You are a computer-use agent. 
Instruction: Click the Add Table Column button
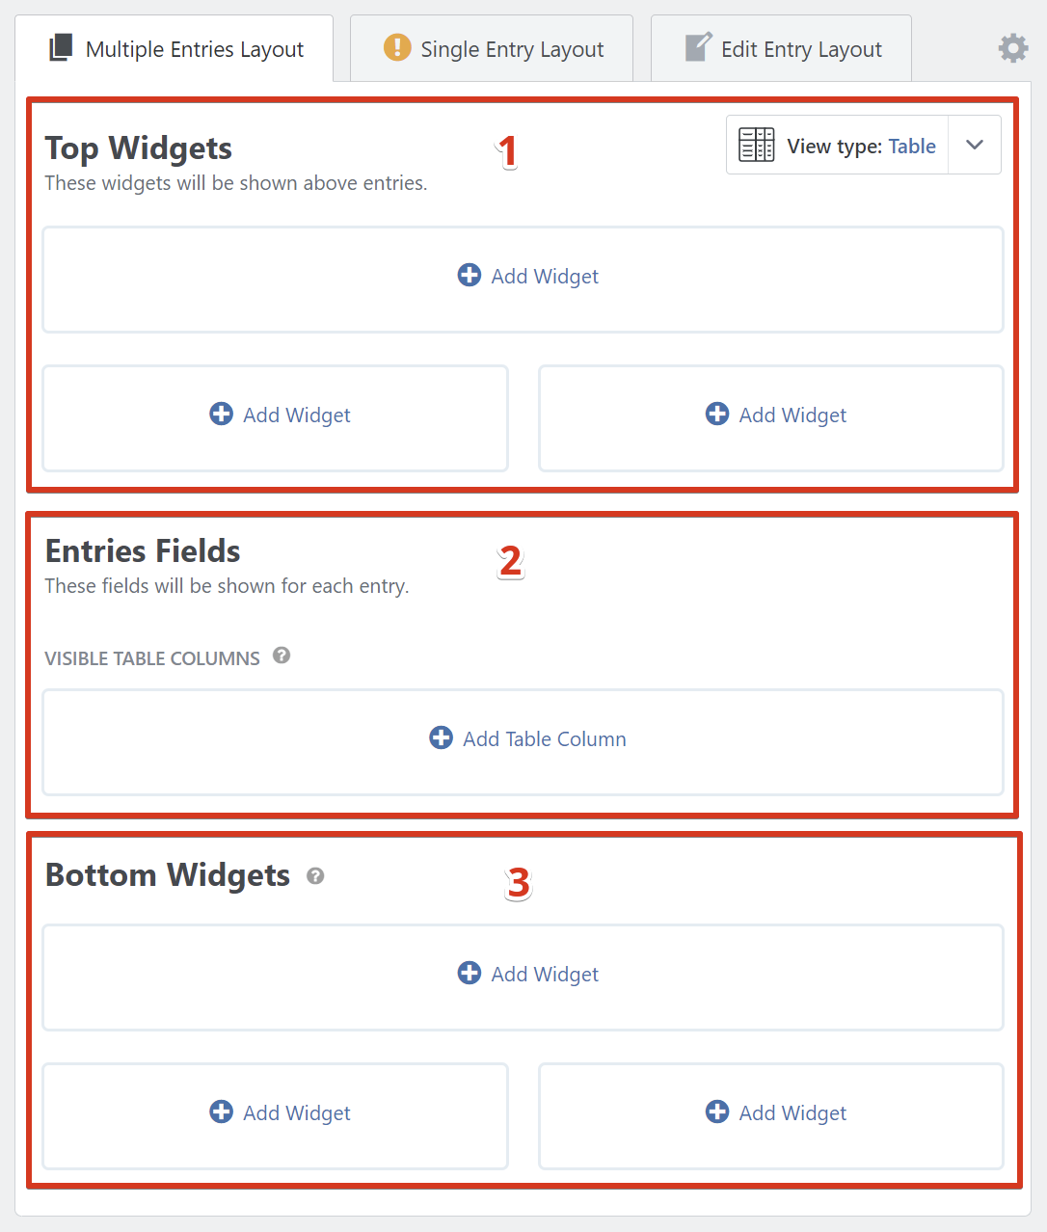tap(544, 739)
